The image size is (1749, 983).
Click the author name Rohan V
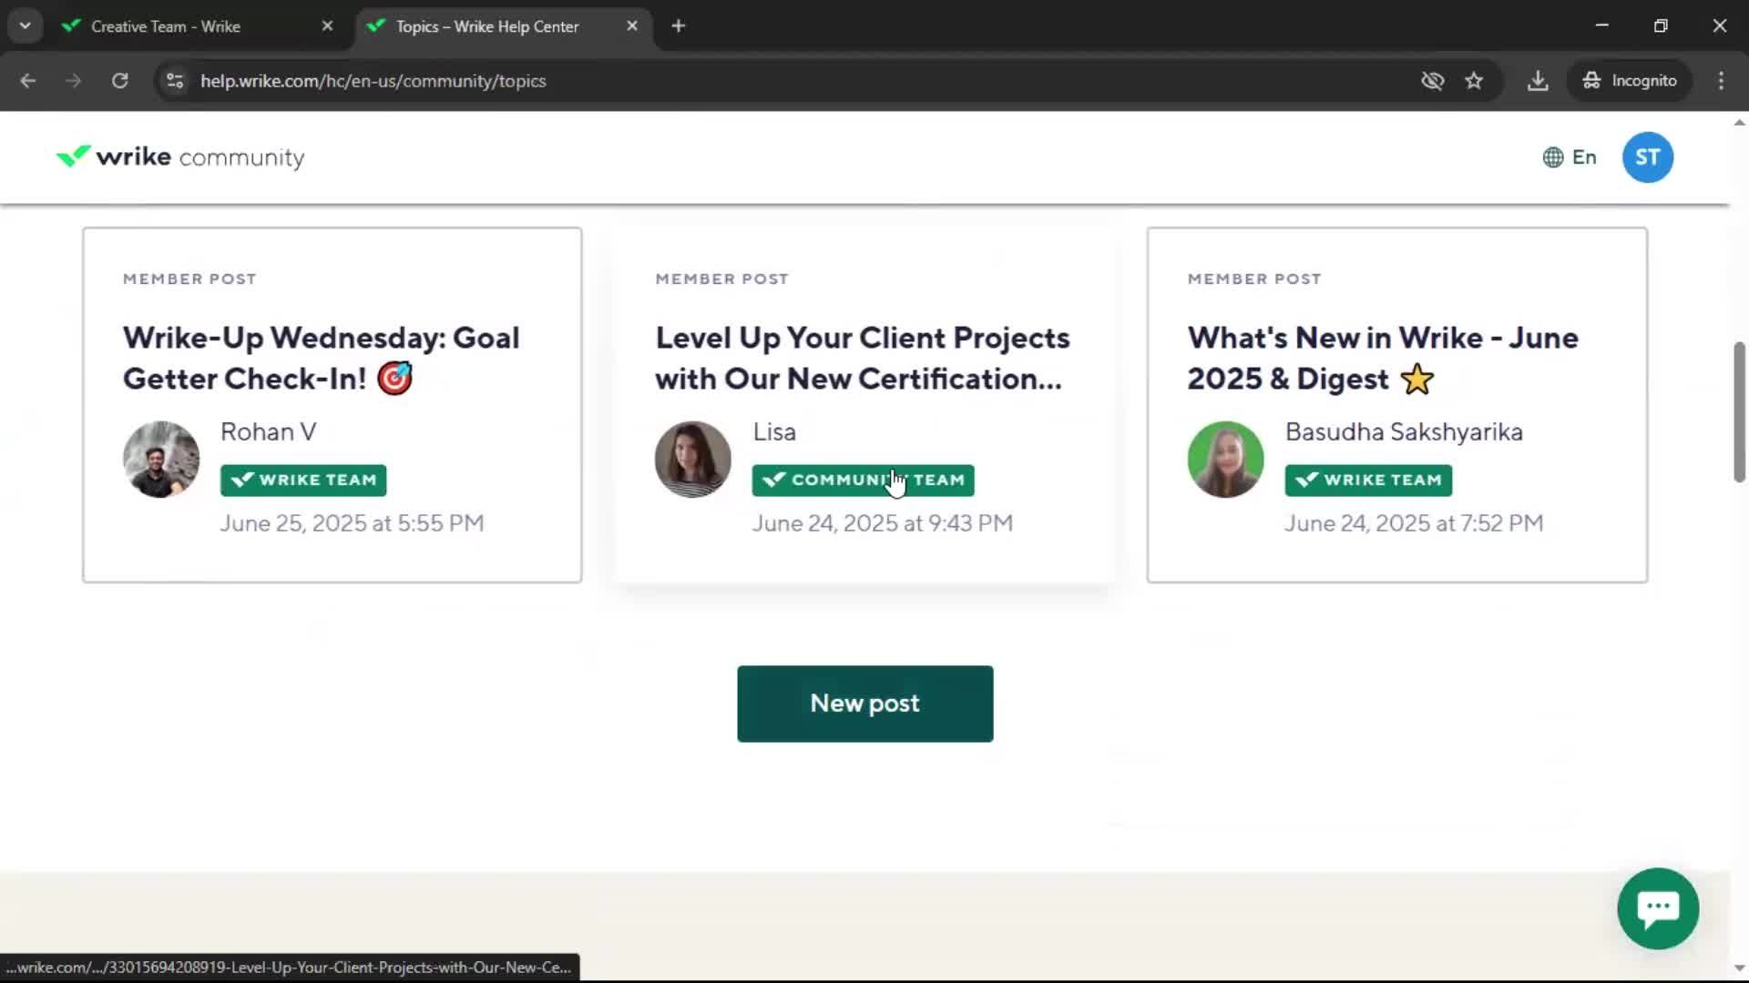coord(269,431)
